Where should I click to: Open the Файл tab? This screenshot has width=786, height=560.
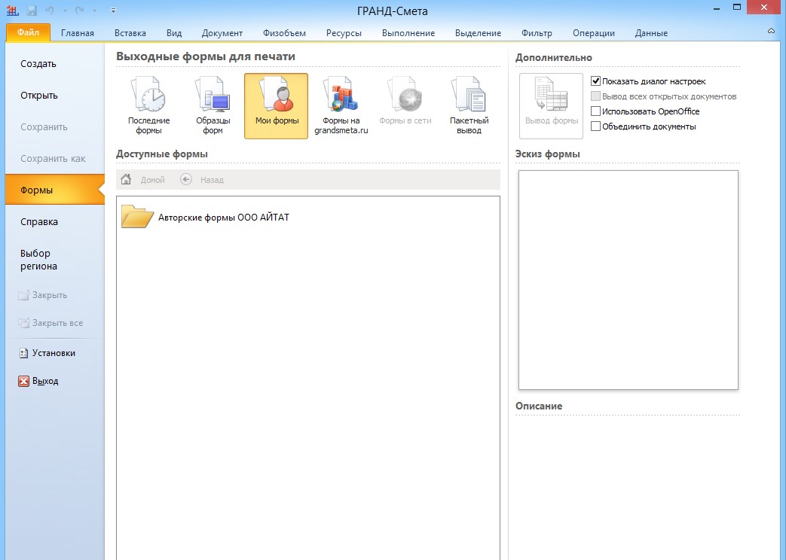pos(28,32)
